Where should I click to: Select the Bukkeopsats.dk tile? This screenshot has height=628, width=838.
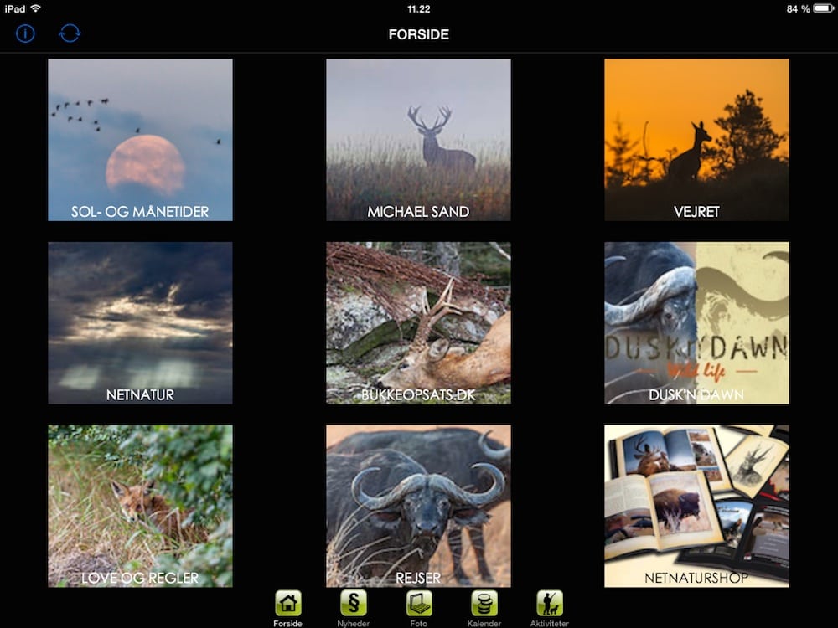[x=418, y=322]
